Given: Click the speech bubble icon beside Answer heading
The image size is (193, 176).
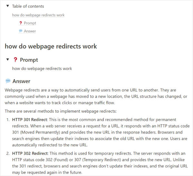Looking at the screenshot, I should coord(8,81).
